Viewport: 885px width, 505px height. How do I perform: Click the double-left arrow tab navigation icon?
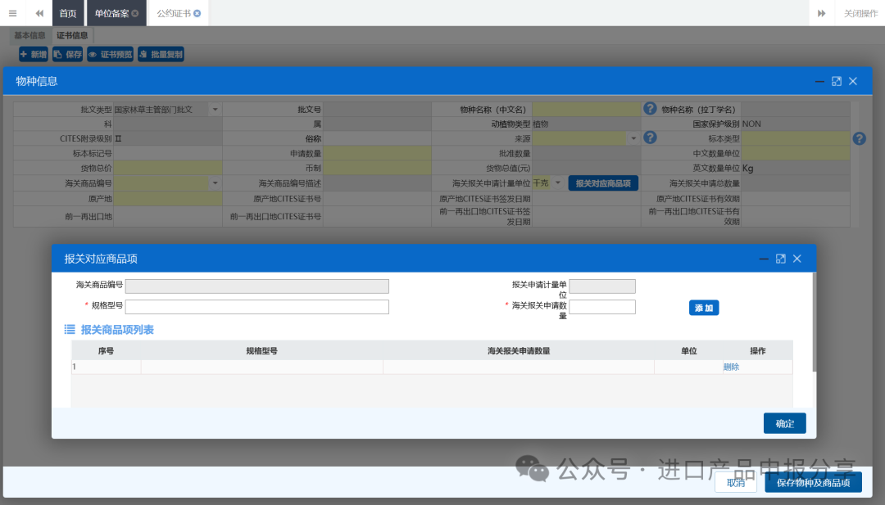(x=39, y=13)
